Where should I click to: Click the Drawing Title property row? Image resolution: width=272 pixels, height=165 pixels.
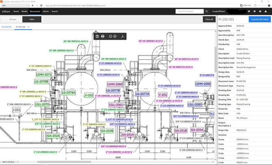pyautogui.click(x=244, y=100)
